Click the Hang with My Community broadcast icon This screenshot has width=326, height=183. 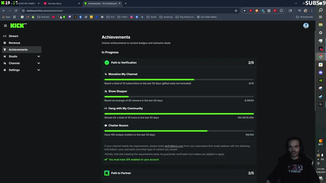tap(106, 108)
